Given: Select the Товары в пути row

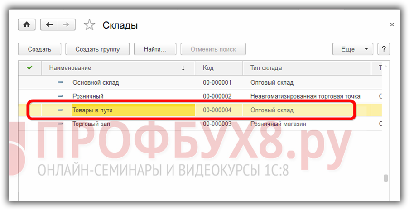Looking at the screenshot, I should click(x=133, y=110).
